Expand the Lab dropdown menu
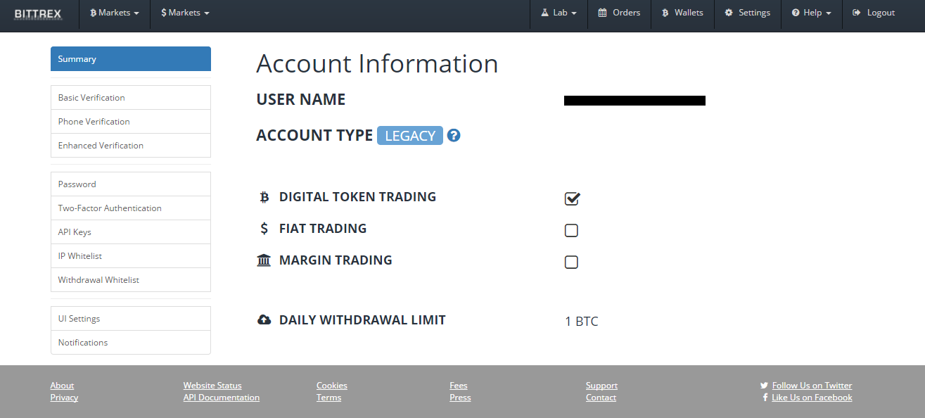 [559, 13]
